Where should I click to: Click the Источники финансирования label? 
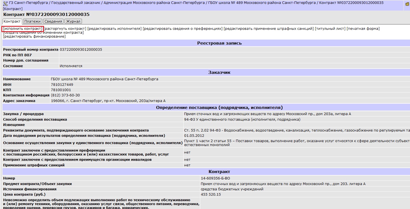30,189
